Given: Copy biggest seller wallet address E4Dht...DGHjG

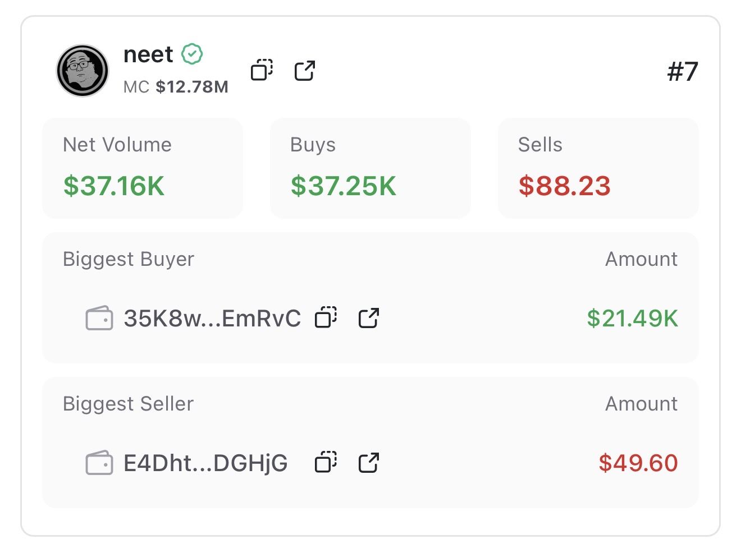Looking at the screenshot, I should 326,463.
